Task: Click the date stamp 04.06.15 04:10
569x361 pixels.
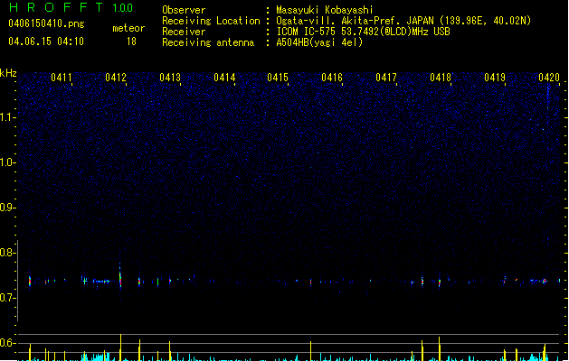Action: 46,42
